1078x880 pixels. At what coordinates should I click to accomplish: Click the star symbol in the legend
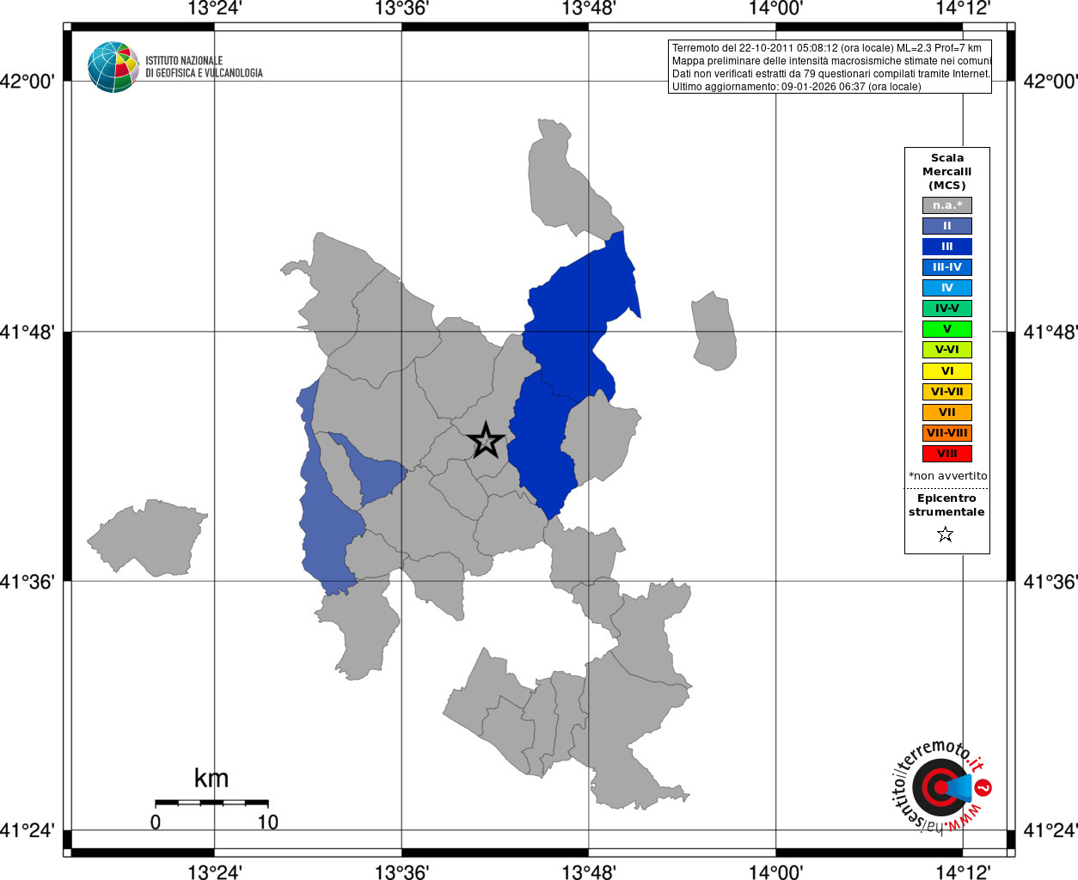pyautogui.click(x=946, y=535)
